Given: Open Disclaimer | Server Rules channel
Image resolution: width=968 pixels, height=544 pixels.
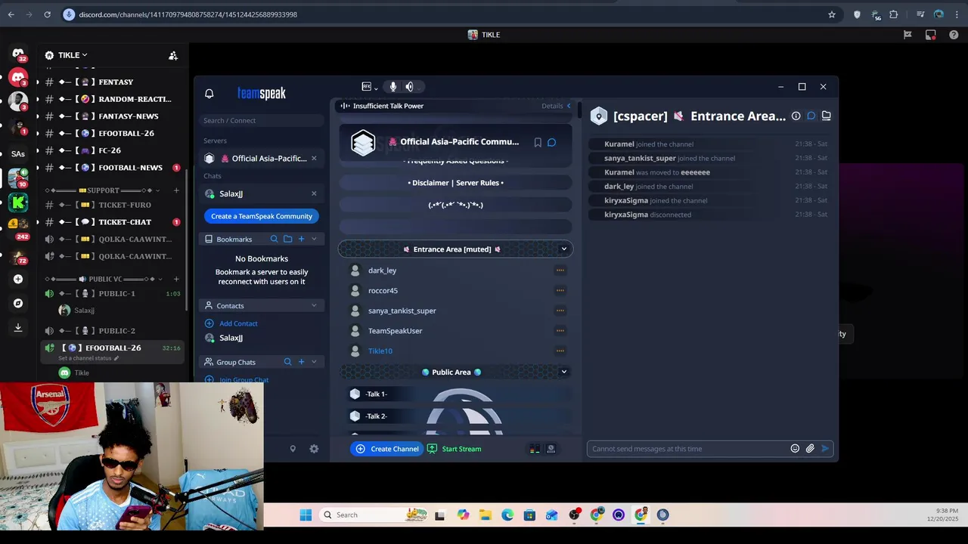Looking at the screenshot, I should [455, 183].
